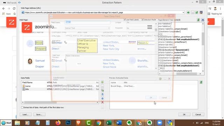This screenshot has height=126, width=224.
Task: Click the page icon left of URL
Action: point(23,13)
